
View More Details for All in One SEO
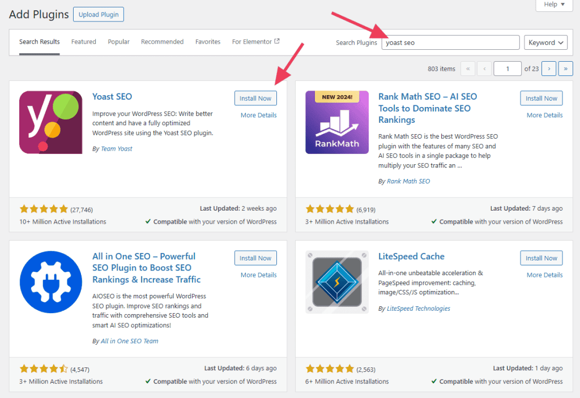pos(258,275)
